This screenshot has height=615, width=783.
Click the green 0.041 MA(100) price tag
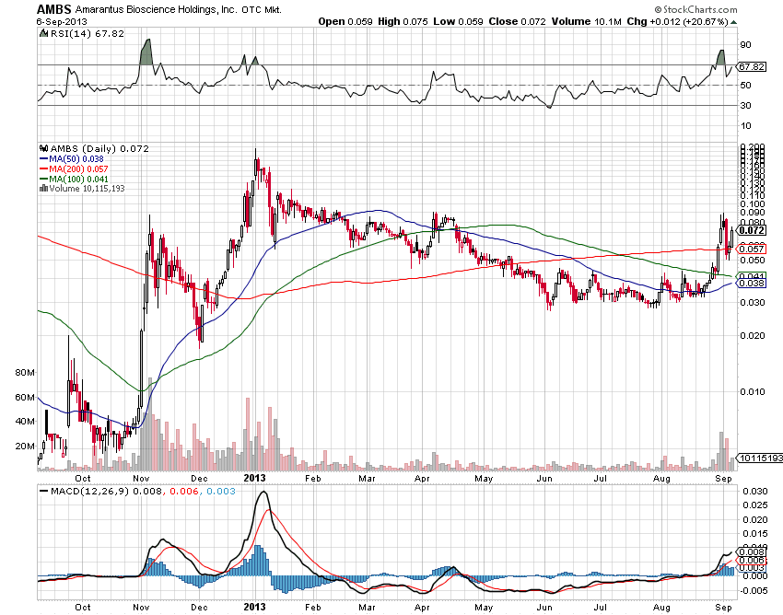[x=752, y=276]
